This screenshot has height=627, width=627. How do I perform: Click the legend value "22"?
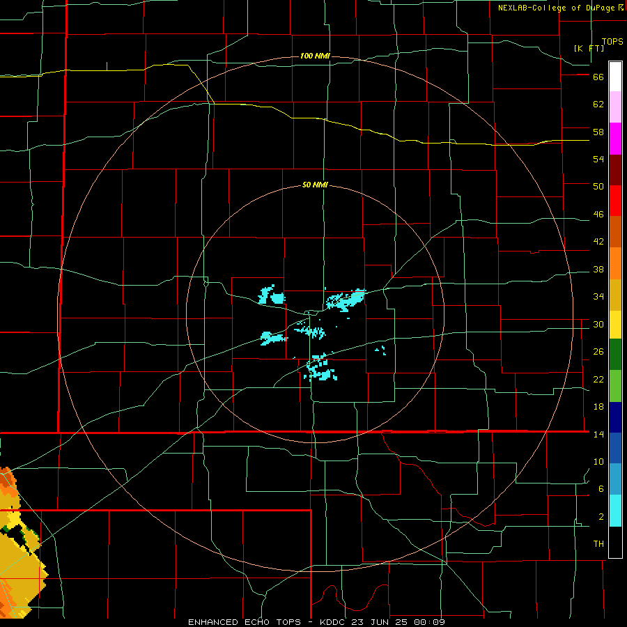coord(598,380)
